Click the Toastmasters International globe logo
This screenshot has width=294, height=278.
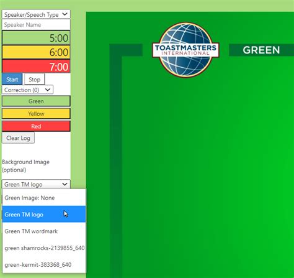(185, 50)
